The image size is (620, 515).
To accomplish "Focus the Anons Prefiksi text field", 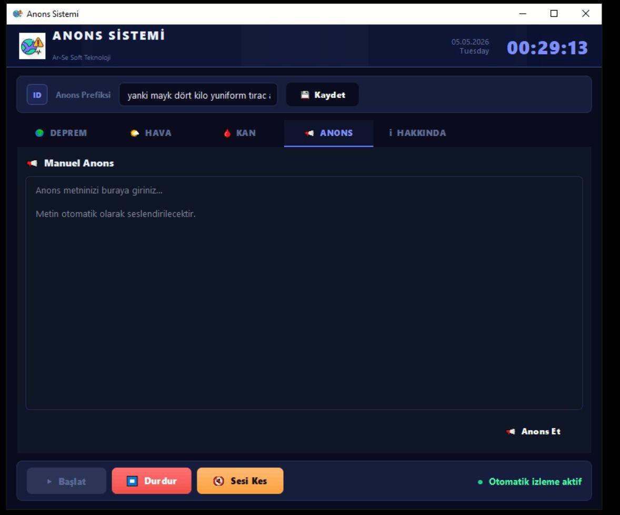I will tap(198, 95).
